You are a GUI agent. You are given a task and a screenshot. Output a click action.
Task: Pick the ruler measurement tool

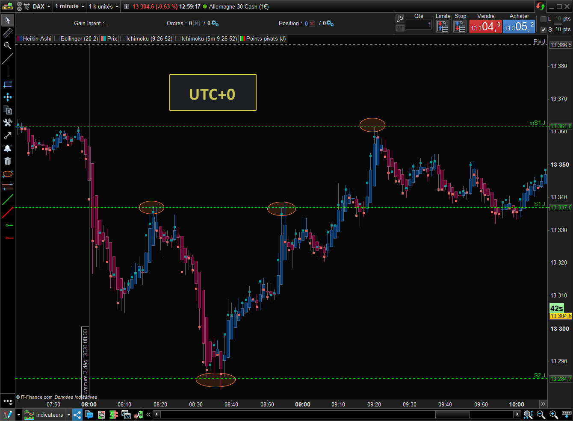click(x=8, y=33)
